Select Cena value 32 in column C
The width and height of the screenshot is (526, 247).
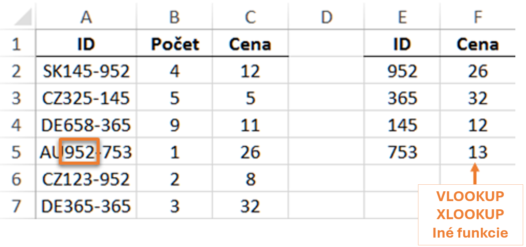coord(250,206)
